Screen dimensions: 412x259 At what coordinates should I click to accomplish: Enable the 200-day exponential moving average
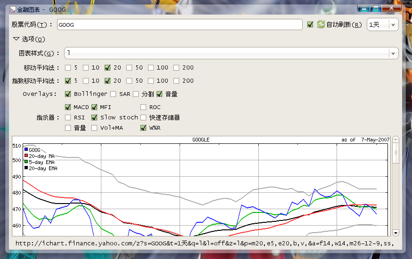(176, 81)
